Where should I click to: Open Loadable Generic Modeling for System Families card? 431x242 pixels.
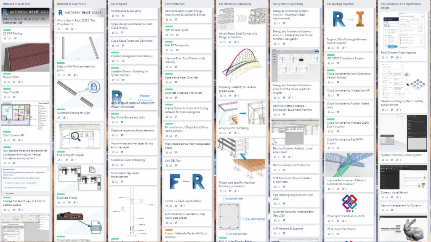pyautogui.click(x=133, y=74)
